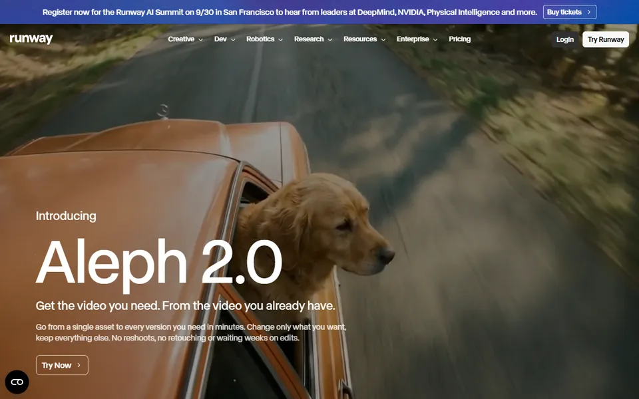Go to the Pricing page

pos(460,39)
